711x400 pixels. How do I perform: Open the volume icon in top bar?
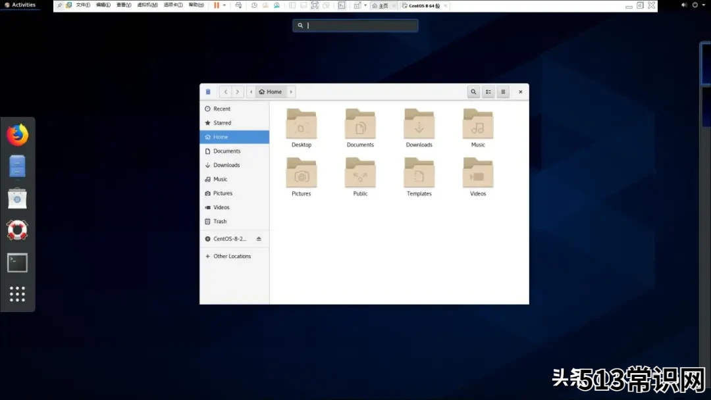[684, 5]
